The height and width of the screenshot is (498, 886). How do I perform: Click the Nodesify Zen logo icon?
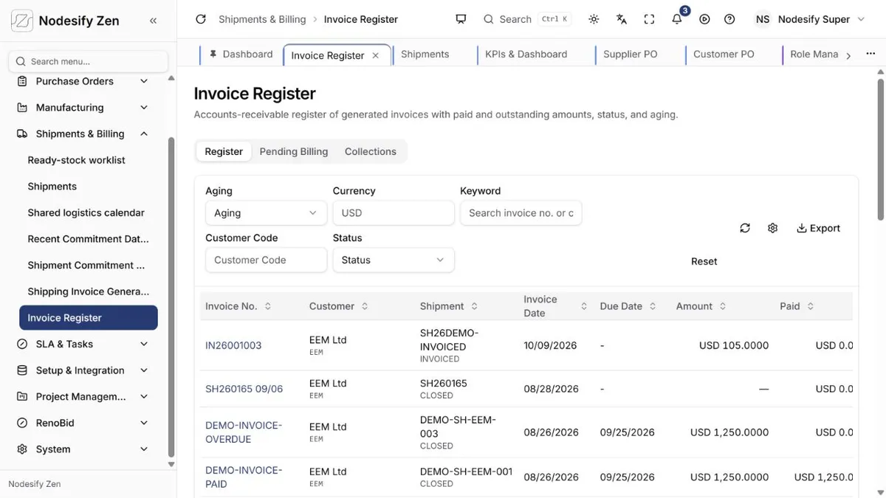pyautogui.click(x=22, y=21)
